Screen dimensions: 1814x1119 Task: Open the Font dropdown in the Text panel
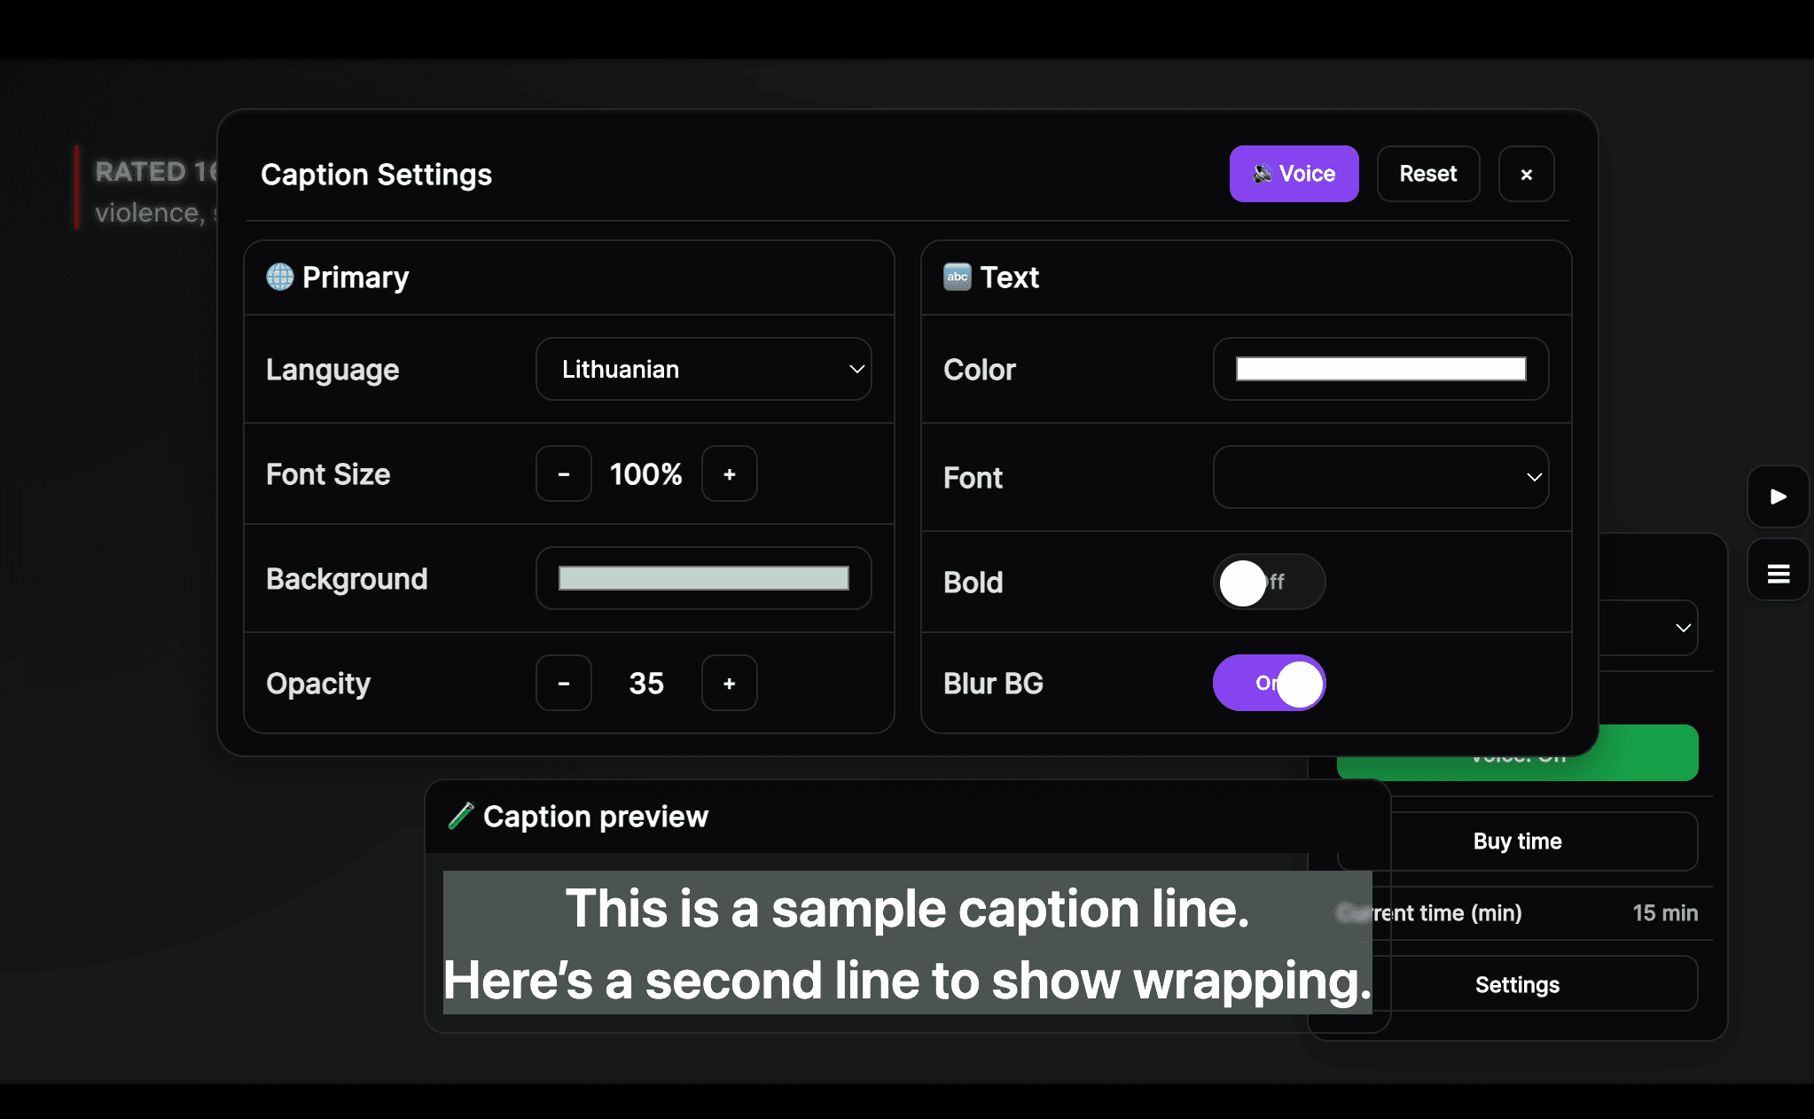click(x=1380, y=477)
